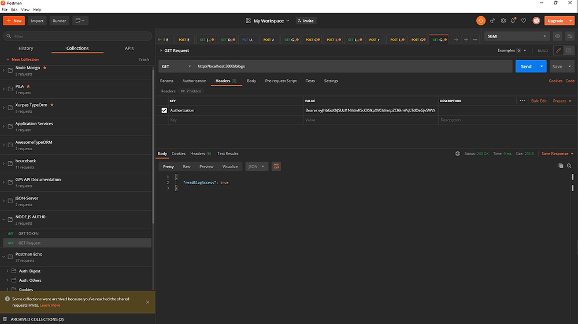Open the HTTP method GET dropdown
The height and width of the screenshot is (324, 578).
(x=176, y=66)
